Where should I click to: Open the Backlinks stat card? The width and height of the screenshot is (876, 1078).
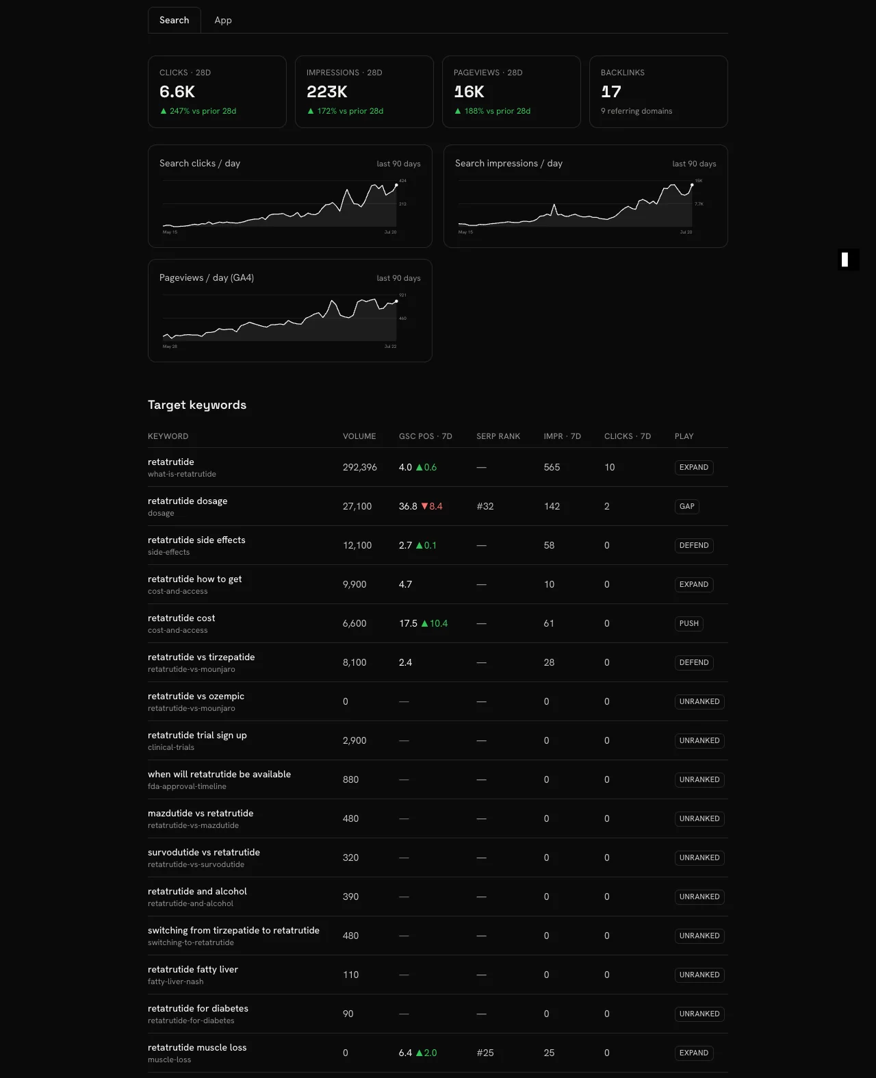point(658,92)
